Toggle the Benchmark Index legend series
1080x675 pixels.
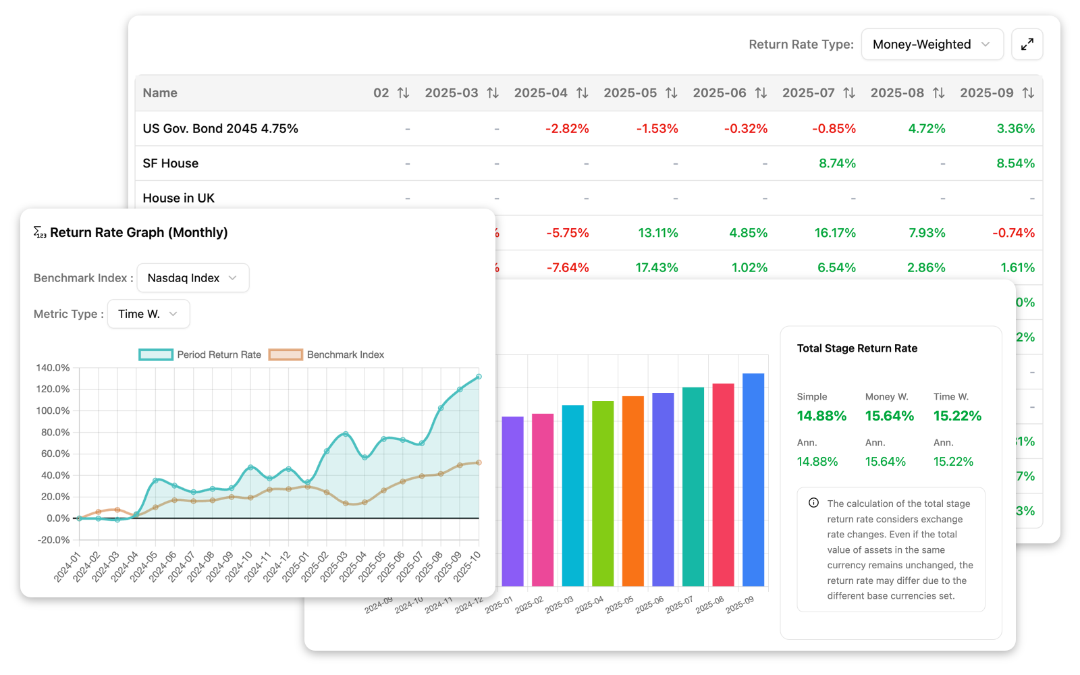[x=326, y=355]
